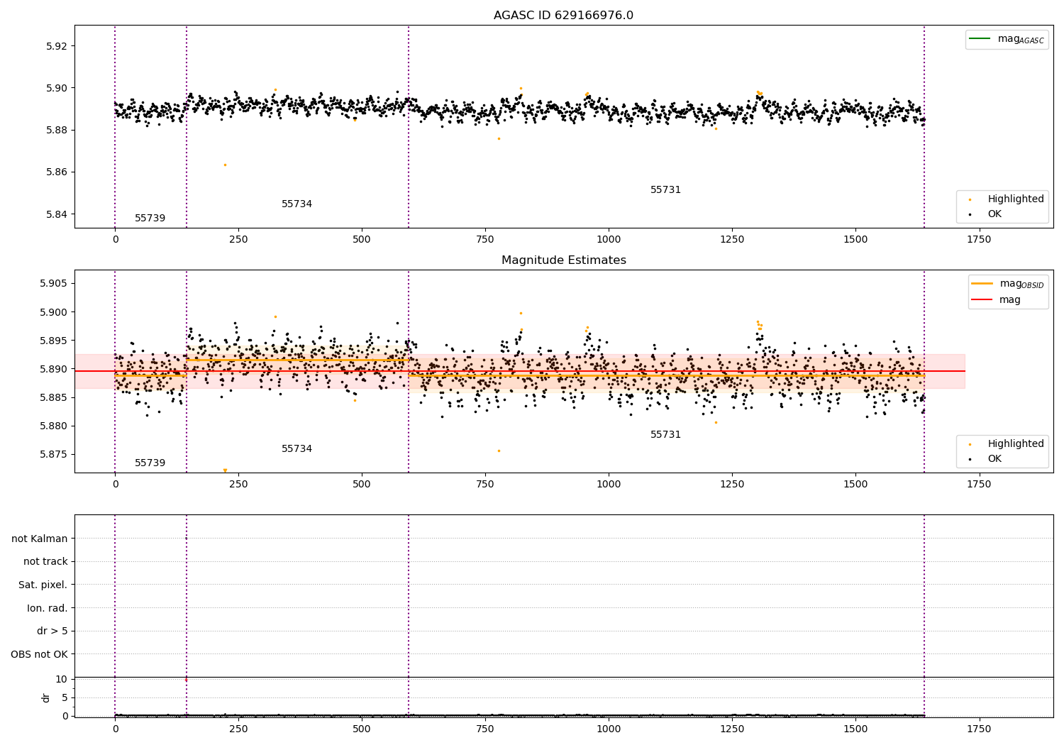This screenshot has width=1064, height=745.
Task: Click the 'mag OBSID' legend label
Action: 1022,284
